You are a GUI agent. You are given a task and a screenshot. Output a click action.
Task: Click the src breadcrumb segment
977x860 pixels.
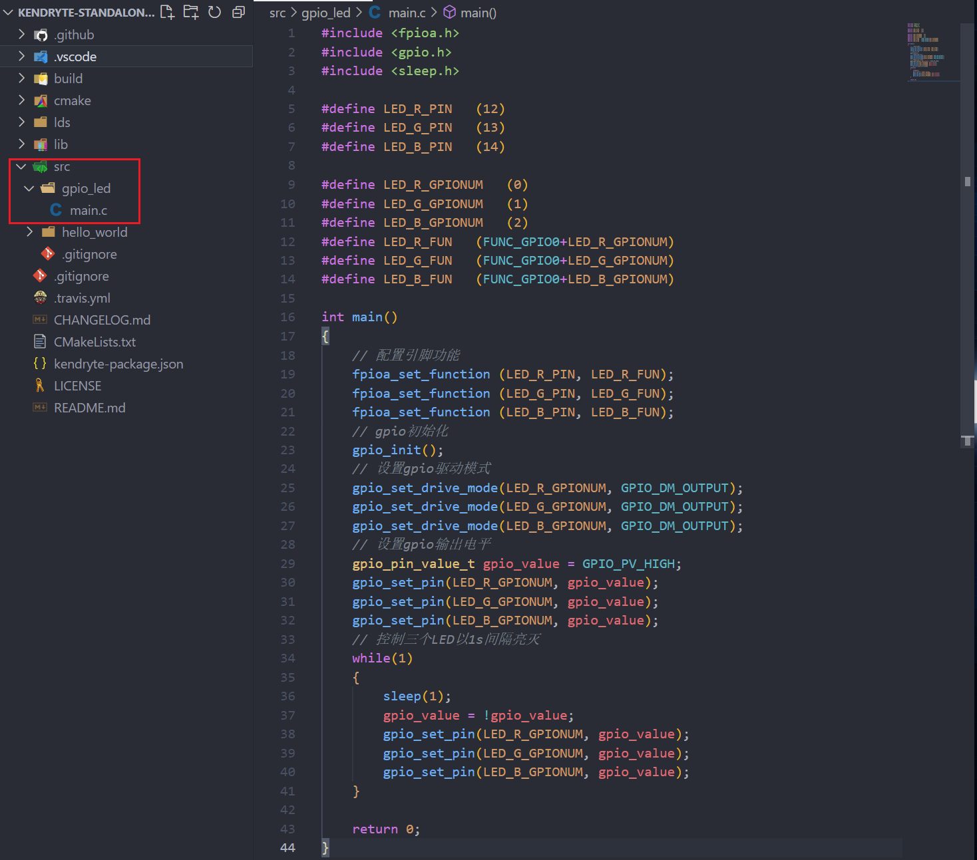[278, 13]
